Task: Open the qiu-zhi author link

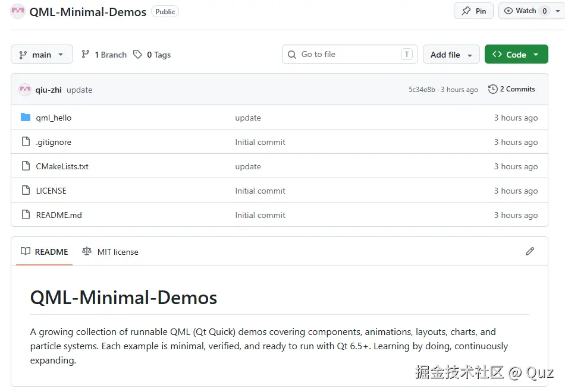Action: point(48,90)
